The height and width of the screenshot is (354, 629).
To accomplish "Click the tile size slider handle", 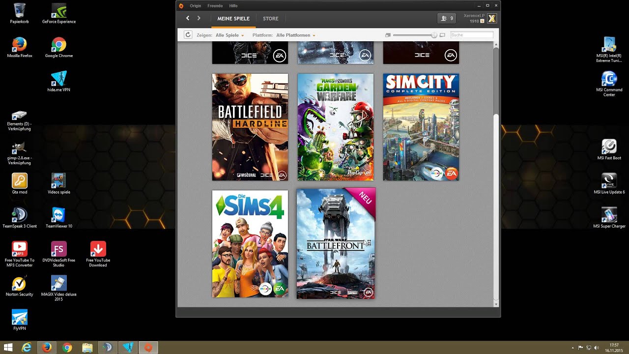I will [x=434, y=35].
